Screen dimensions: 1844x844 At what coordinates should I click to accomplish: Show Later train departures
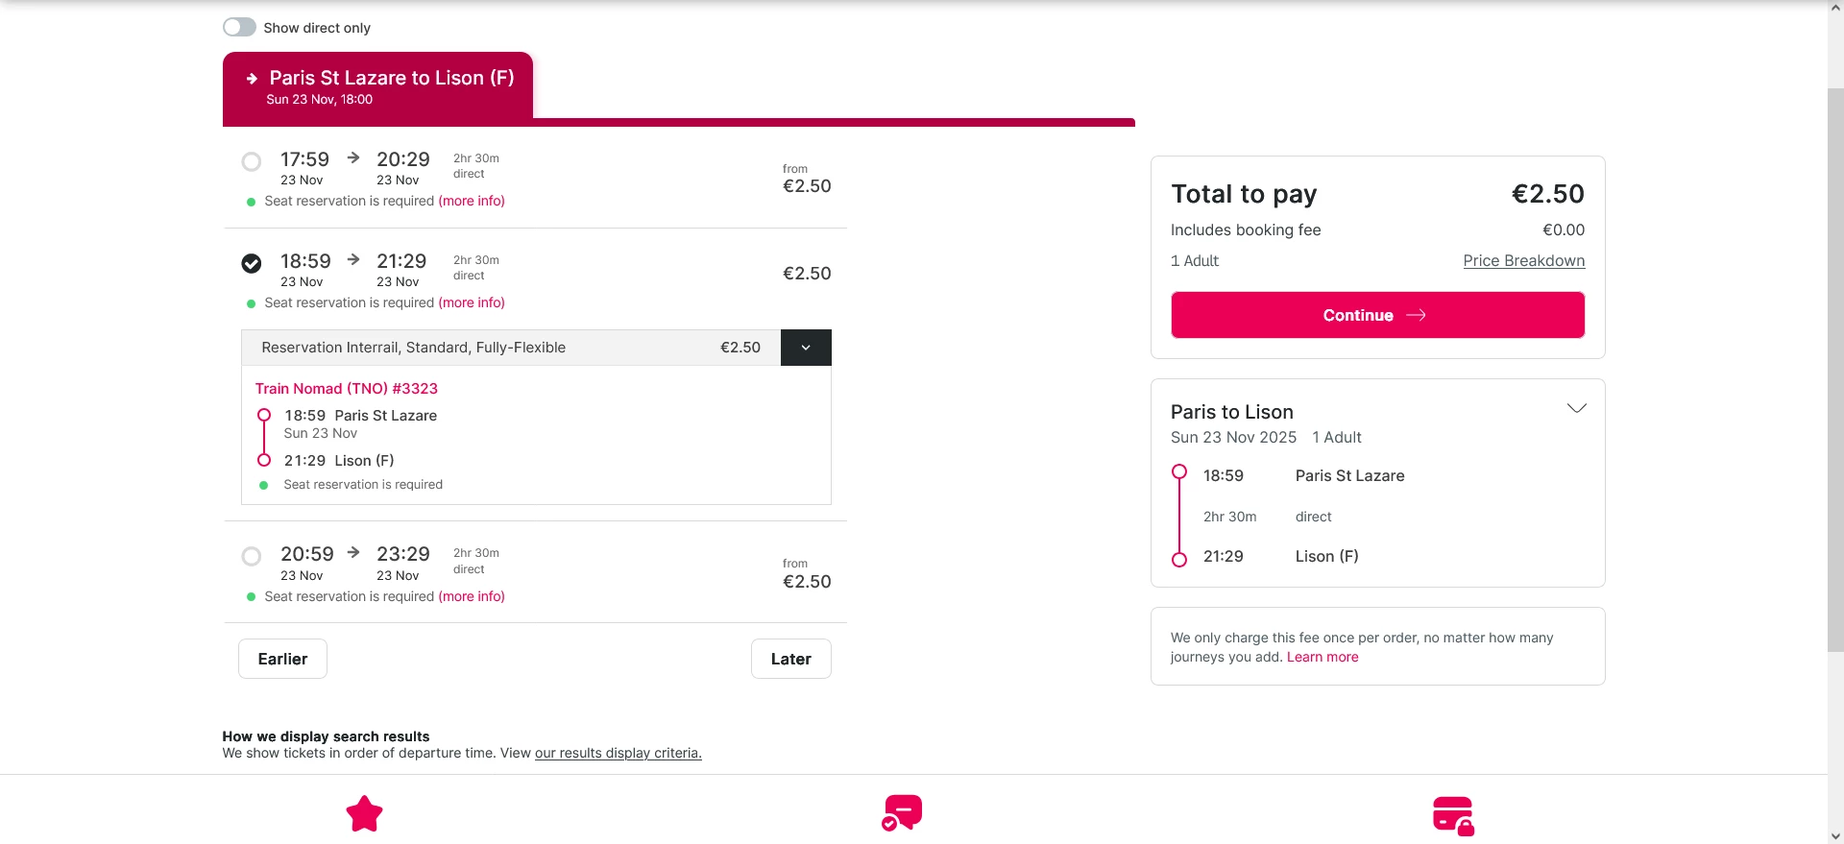[790, 659]
